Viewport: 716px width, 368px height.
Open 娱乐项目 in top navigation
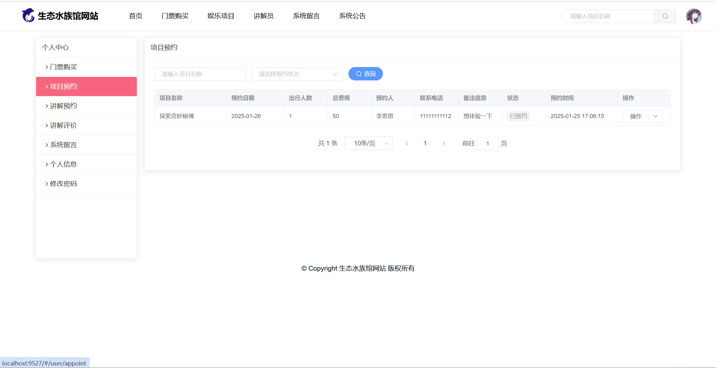click(221, 16)
